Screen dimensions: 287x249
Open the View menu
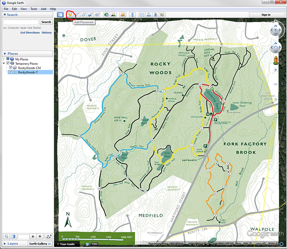[x=24, y=9]
